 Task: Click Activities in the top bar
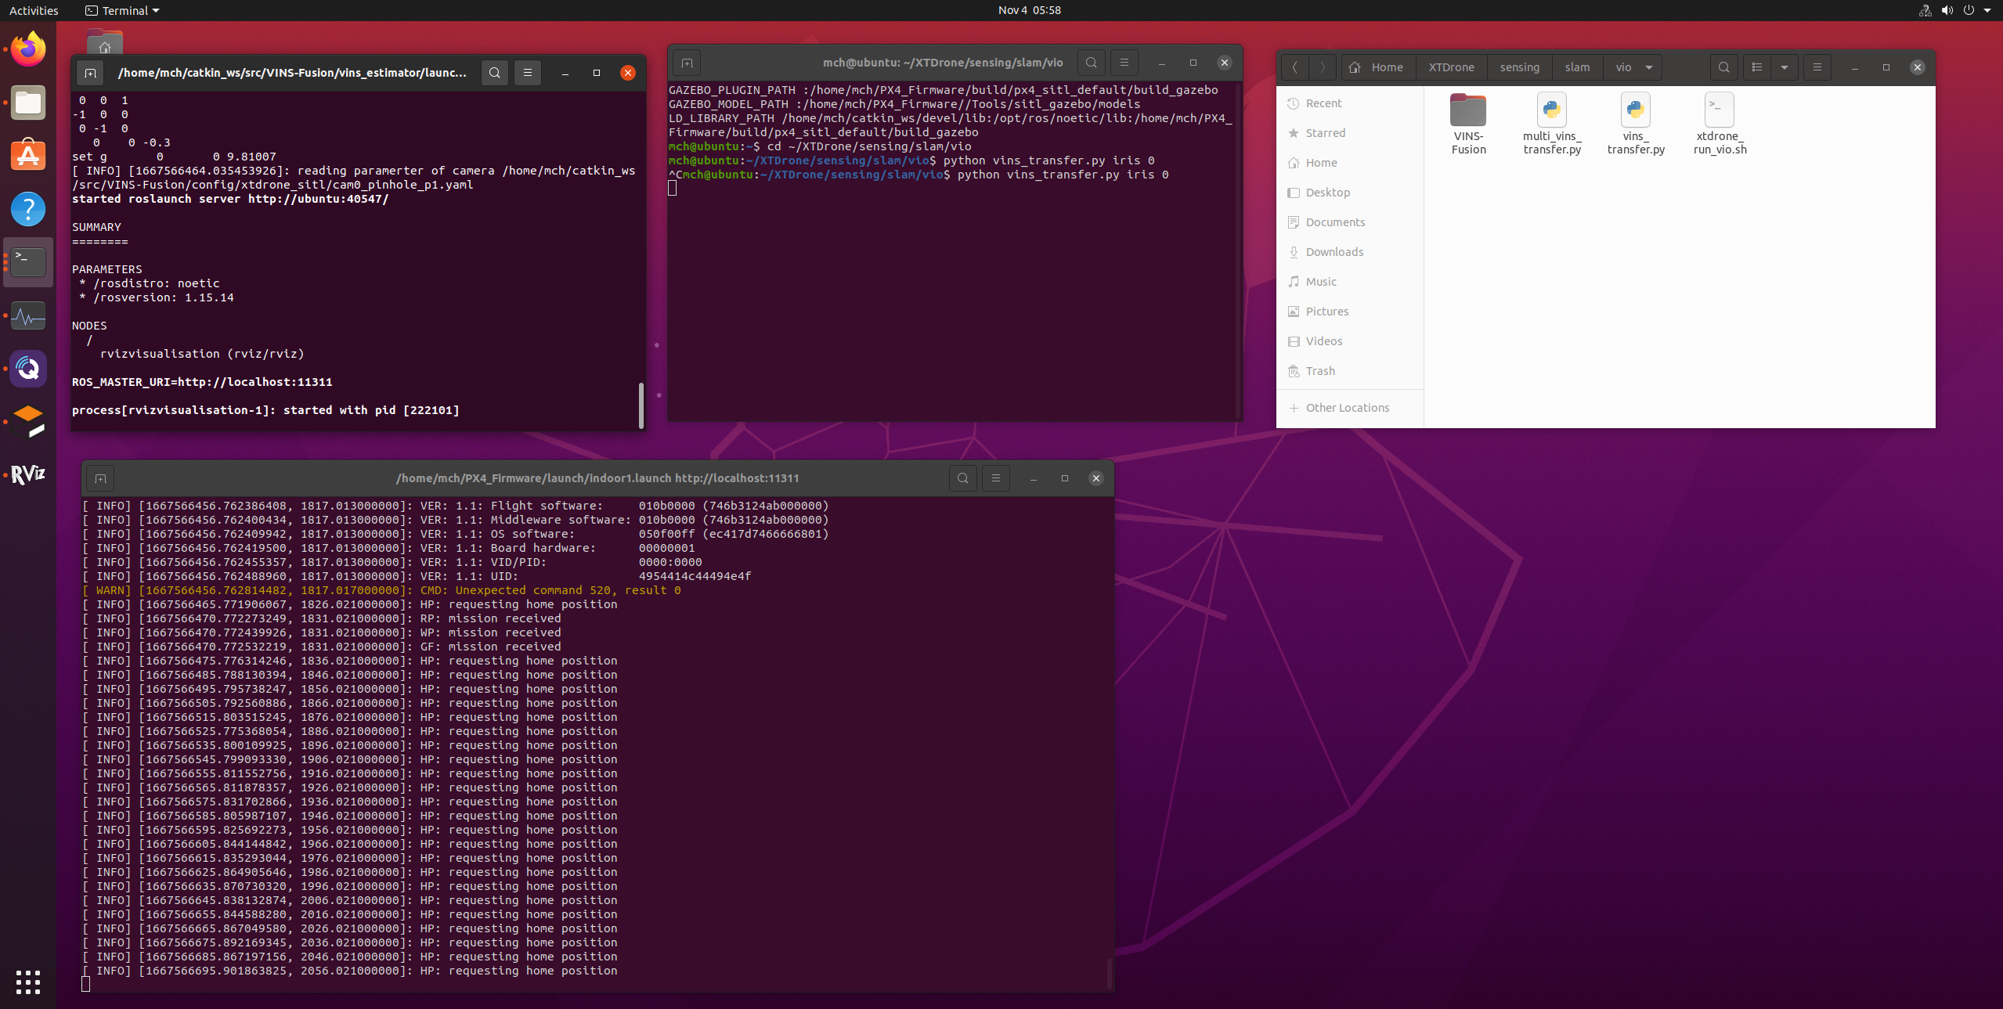tap(34, 10)
